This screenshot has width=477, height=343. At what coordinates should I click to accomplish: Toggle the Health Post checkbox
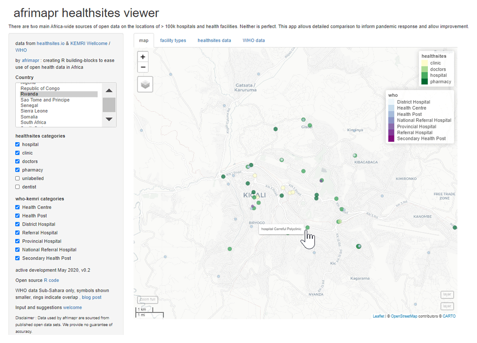point(18,216)
